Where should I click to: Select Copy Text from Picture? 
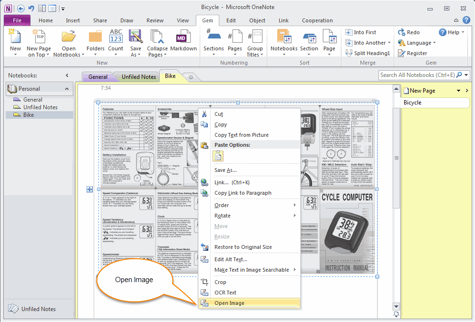pyautogui.click(x=249, y=135)
